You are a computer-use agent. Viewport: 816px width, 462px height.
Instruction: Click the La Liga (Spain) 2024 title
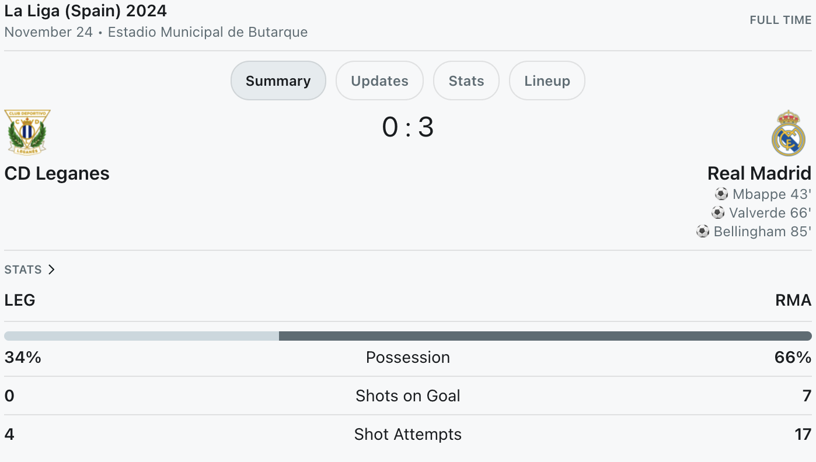pyautogui.click(x=86, y=10)
